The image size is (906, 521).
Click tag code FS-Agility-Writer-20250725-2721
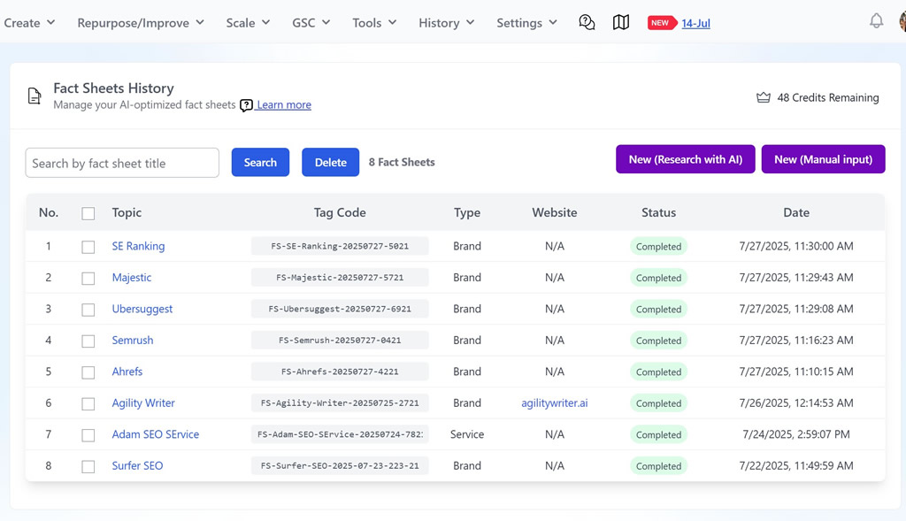(x=340, y=402)
